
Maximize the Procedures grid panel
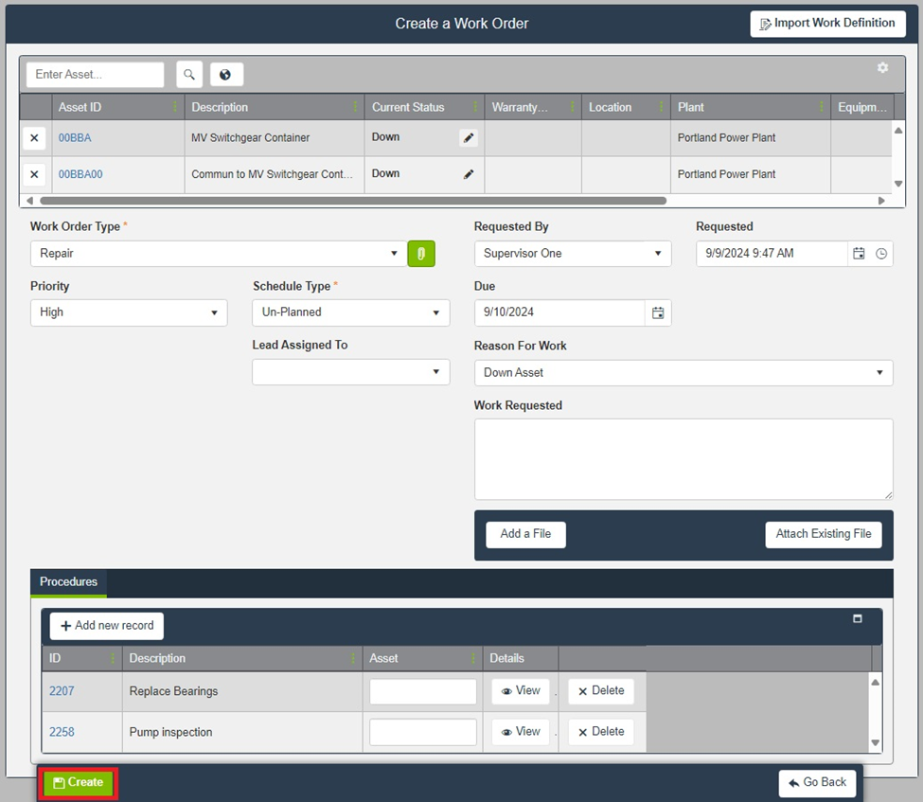[858, 618]
